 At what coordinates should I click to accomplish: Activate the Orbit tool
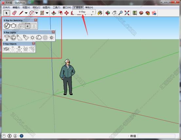tap(108, 13)
